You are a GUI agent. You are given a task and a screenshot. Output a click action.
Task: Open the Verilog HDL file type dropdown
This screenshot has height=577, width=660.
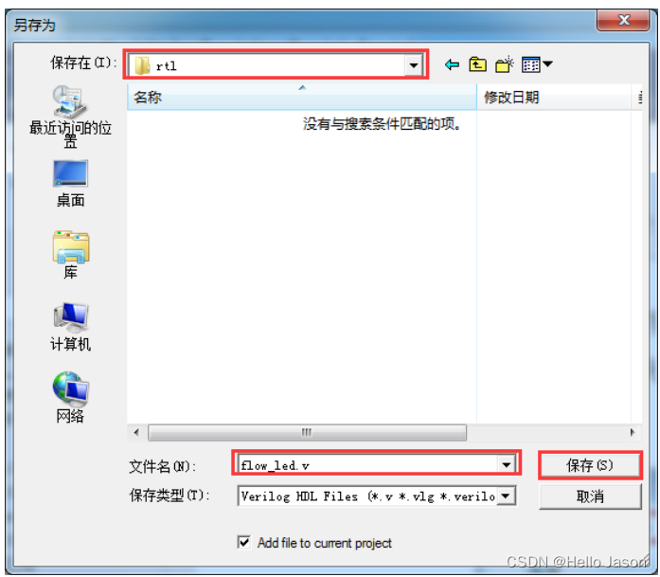507,496
